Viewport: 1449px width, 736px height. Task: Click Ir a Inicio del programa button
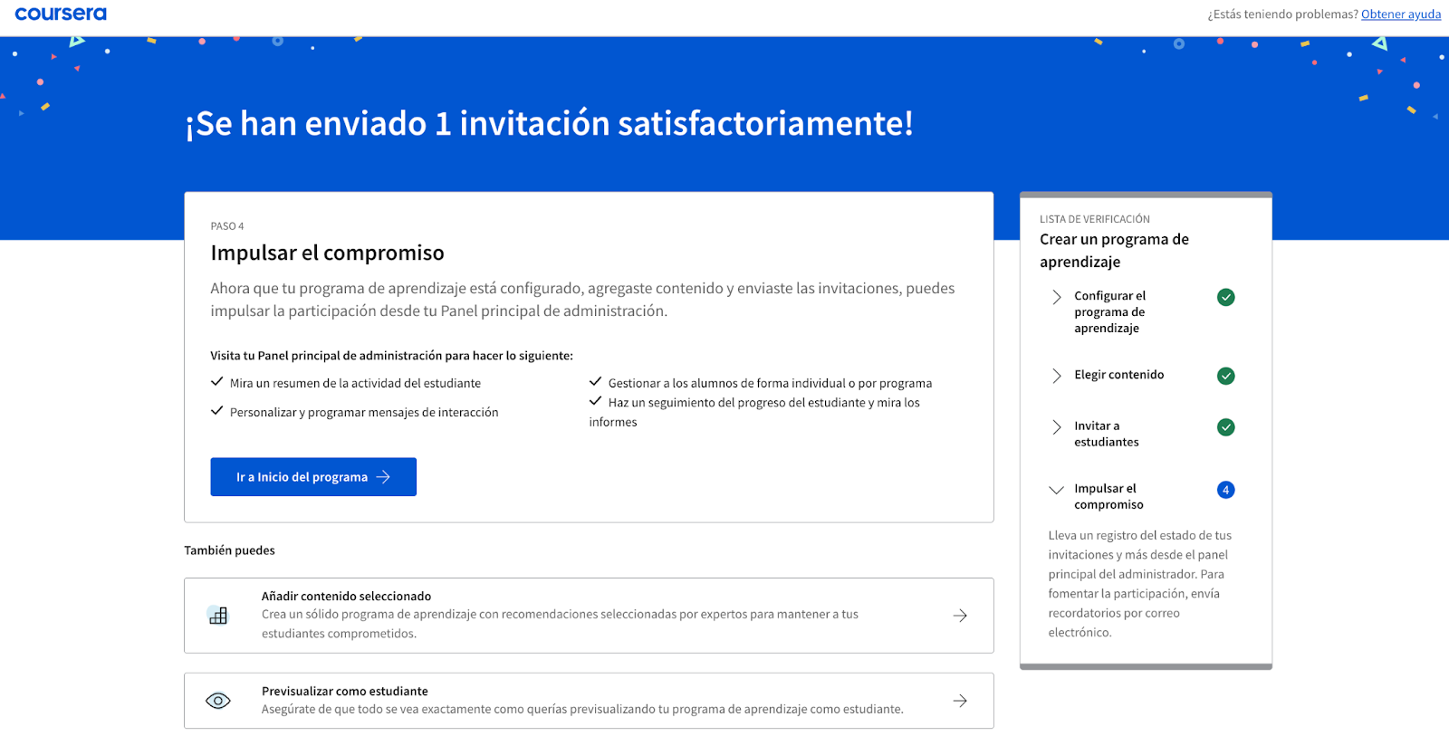click(313, 477)
